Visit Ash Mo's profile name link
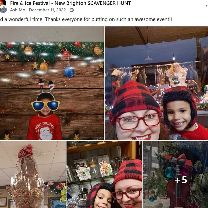Viewport: 208px width, 208px height. (18, 10)
